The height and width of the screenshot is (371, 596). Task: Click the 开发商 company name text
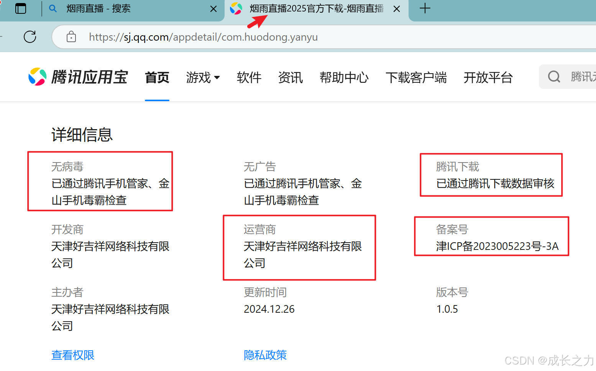point(110,254)
